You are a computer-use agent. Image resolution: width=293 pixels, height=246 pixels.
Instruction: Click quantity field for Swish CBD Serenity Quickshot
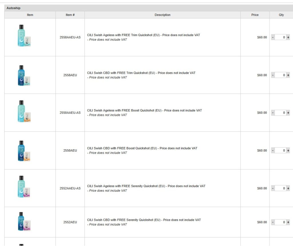[x=280, y=222]
